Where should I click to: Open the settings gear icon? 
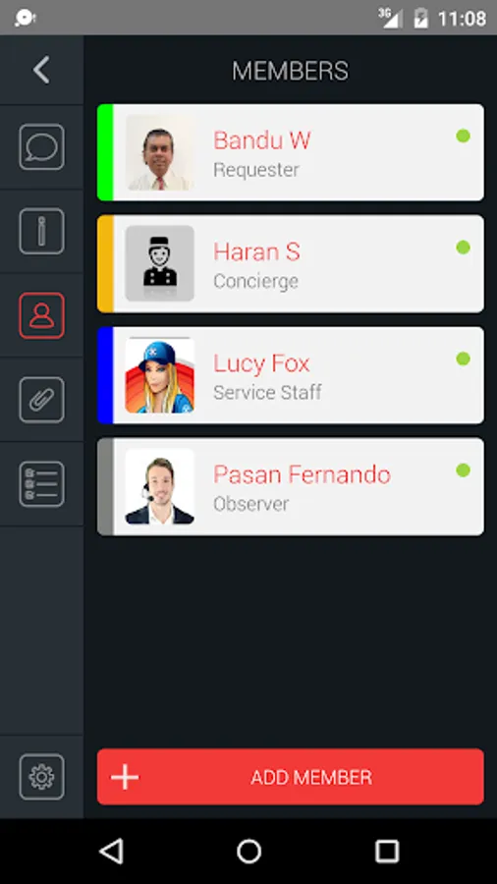click(41, 777)
